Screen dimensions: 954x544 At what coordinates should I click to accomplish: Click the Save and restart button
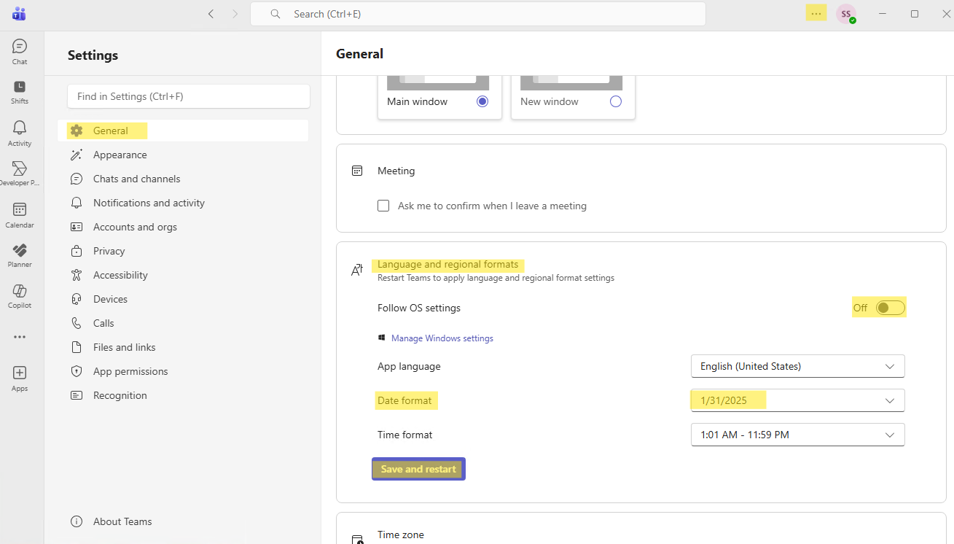coord(418,469)
